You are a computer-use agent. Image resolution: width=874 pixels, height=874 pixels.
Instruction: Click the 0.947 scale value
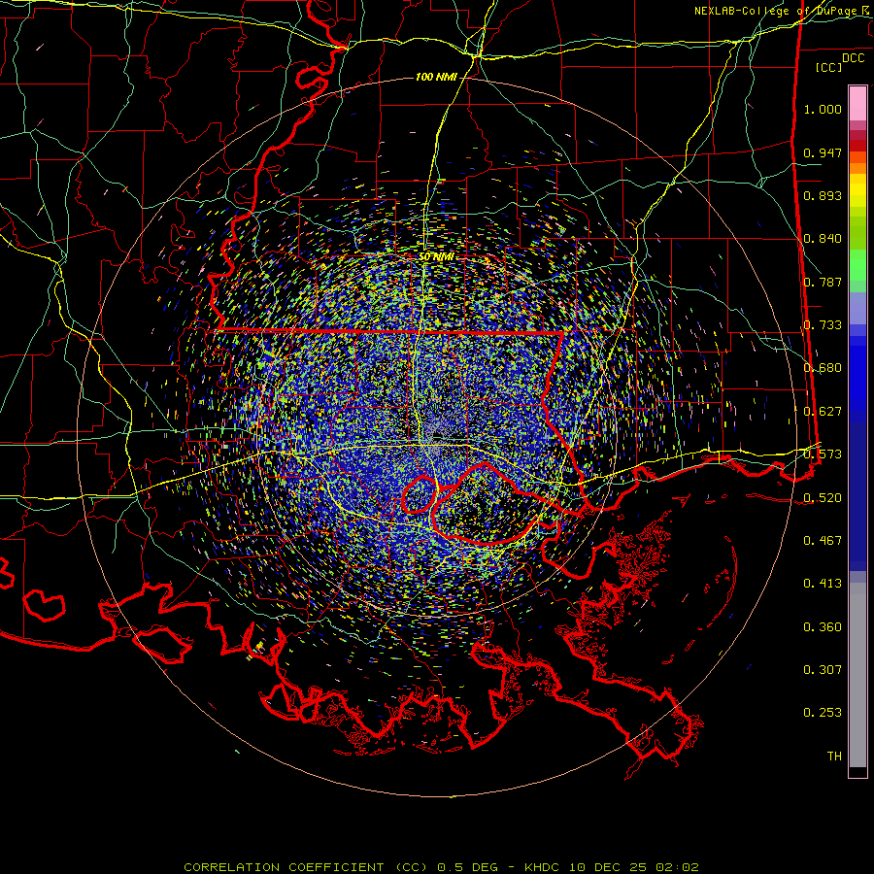(x=823, y=152)
